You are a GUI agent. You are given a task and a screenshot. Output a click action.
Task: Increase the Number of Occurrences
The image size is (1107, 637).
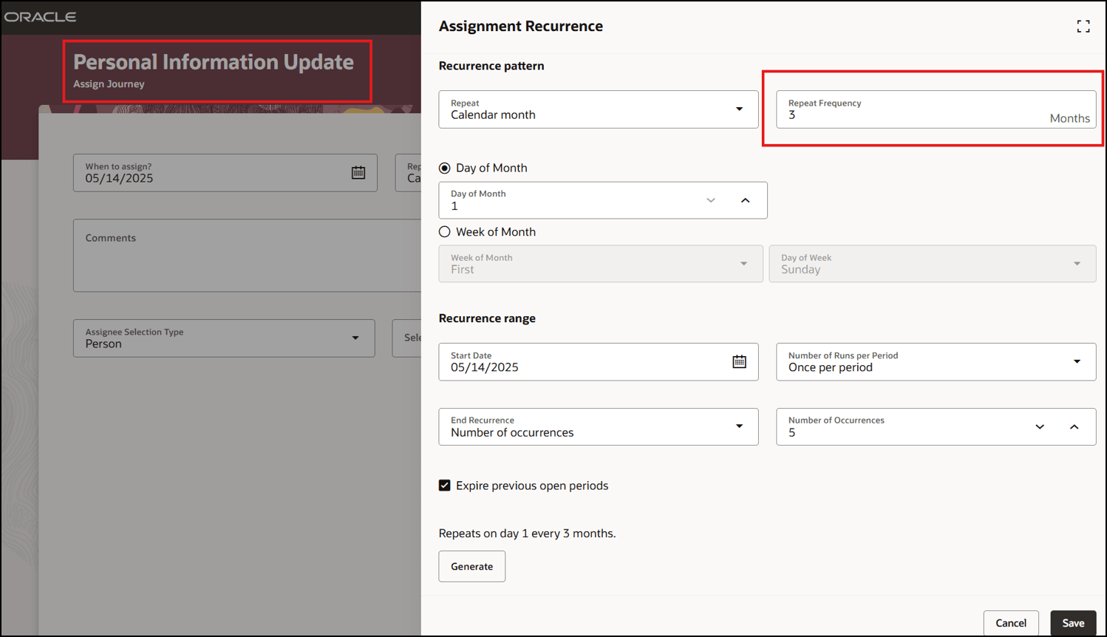(x=1074, y=427)
